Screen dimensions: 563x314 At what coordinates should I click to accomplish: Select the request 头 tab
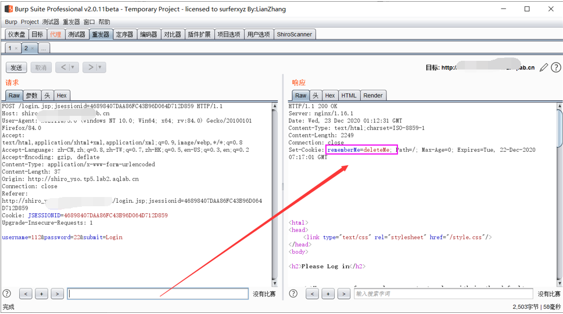pos(48,96)
